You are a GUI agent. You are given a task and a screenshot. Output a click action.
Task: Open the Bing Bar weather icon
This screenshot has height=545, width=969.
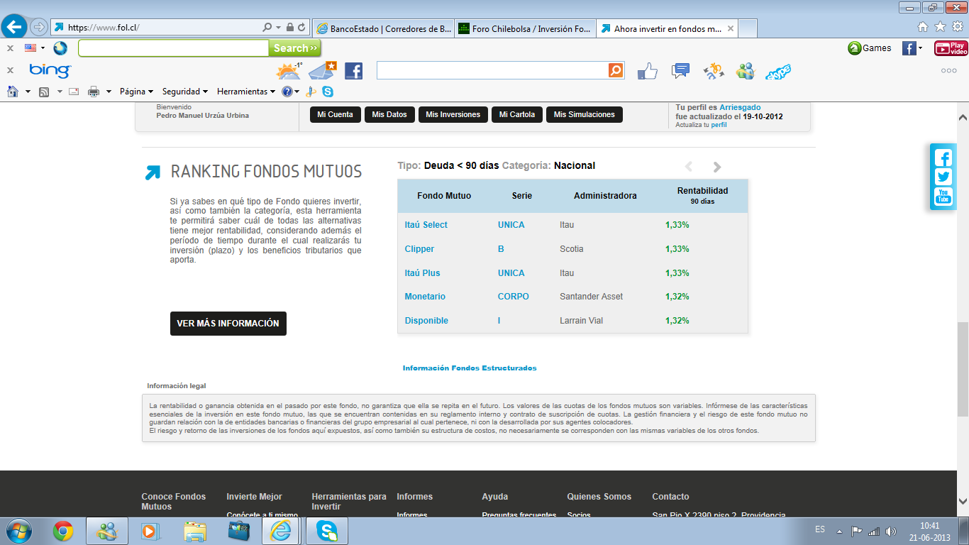tap(289, 70)
